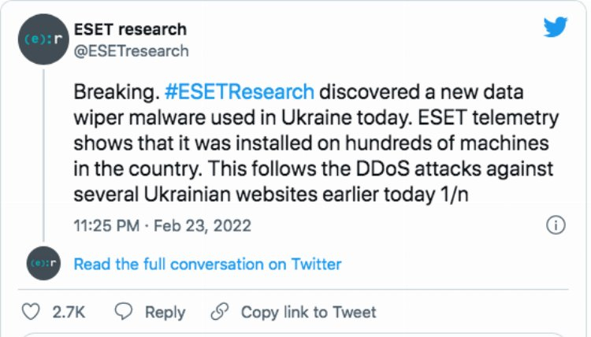Click the partially visible box below actions
This screenshot has width=591, height=337.
pyautogui.click(x=295, y=334)
